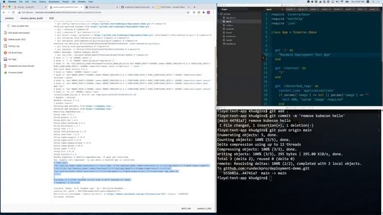The image size is (383, 215).
Task: Click the Jenkins 2.263 version link
Action: pyautogui.click(x=204, y=208)
